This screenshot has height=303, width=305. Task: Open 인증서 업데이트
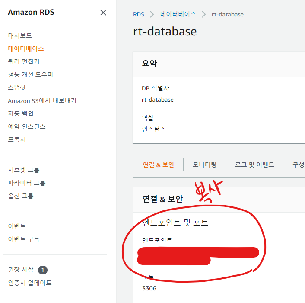click(x=30, y=283)
